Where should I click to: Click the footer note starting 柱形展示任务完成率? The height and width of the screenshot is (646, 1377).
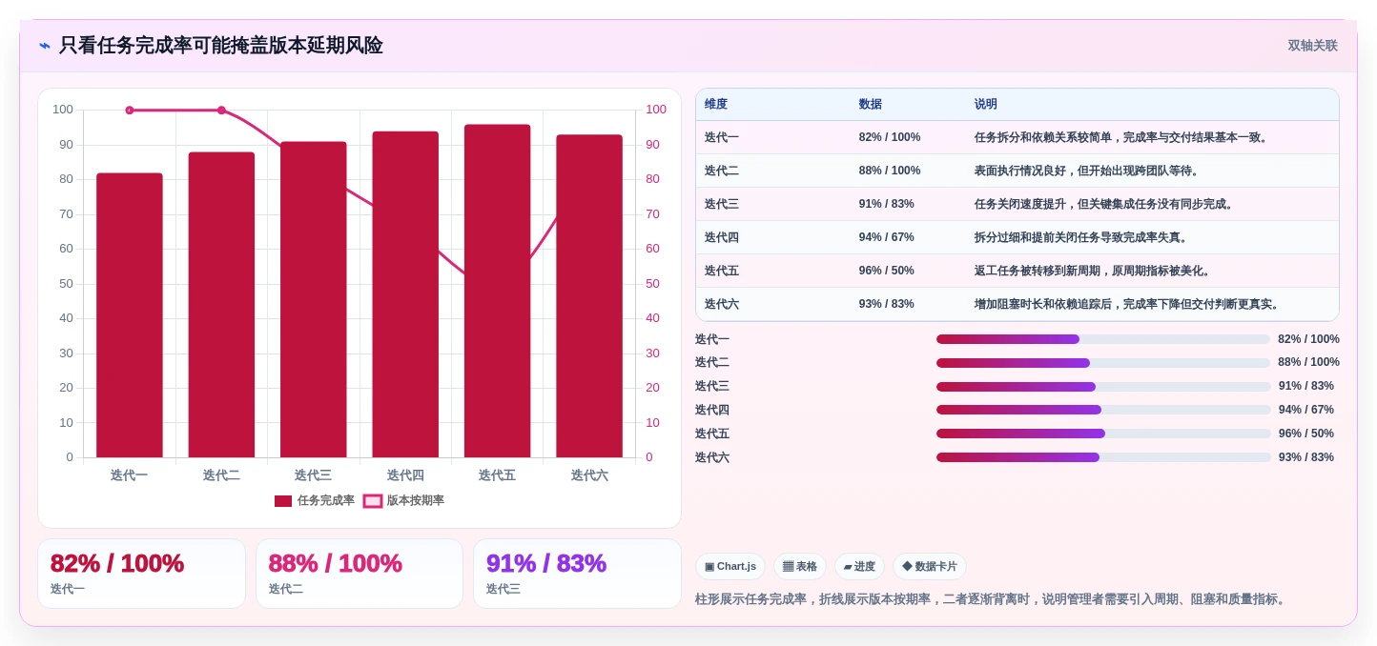pyautogui.click(x=992, y=599)
